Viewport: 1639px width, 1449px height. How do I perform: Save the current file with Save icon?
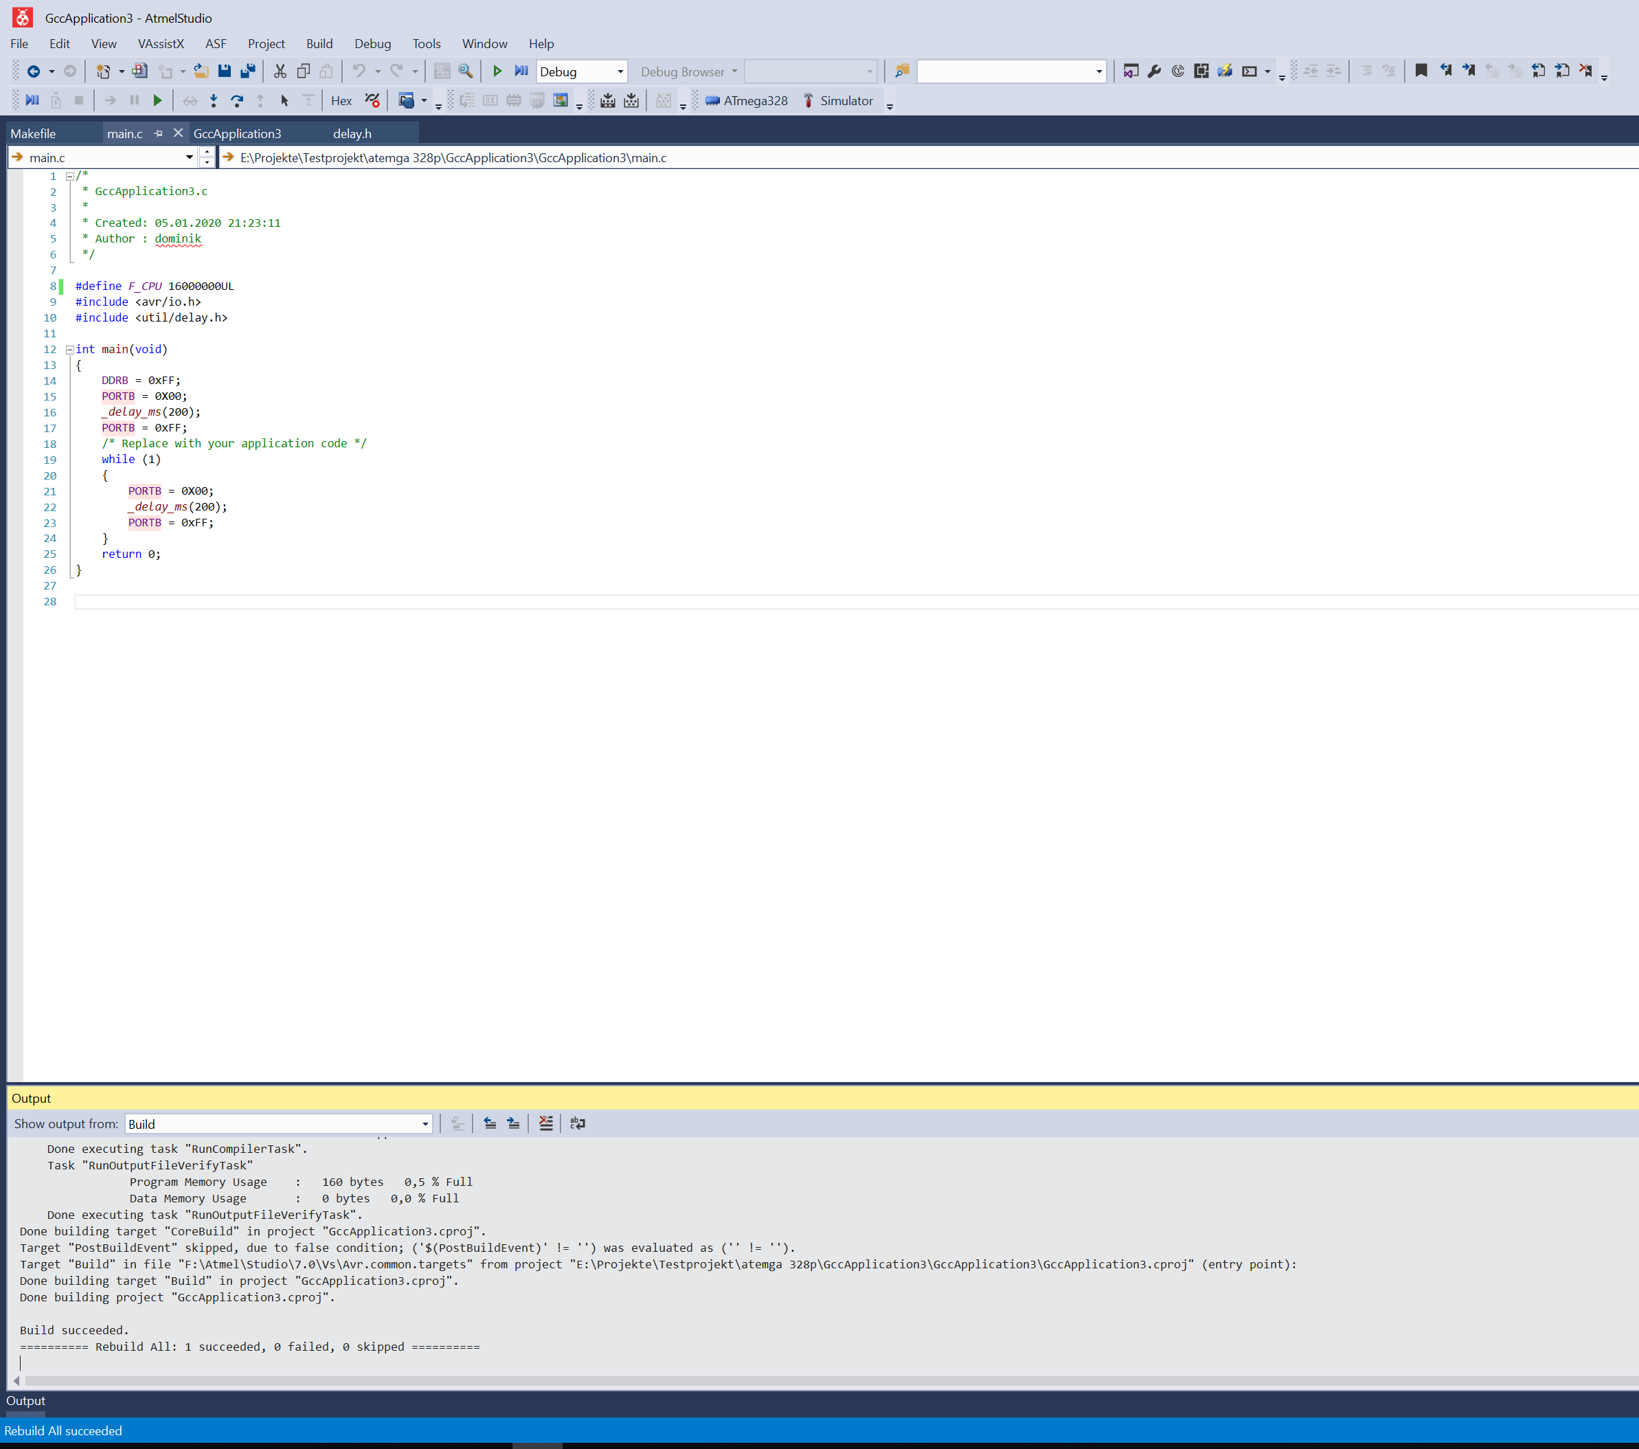click(x=225, y=71)
